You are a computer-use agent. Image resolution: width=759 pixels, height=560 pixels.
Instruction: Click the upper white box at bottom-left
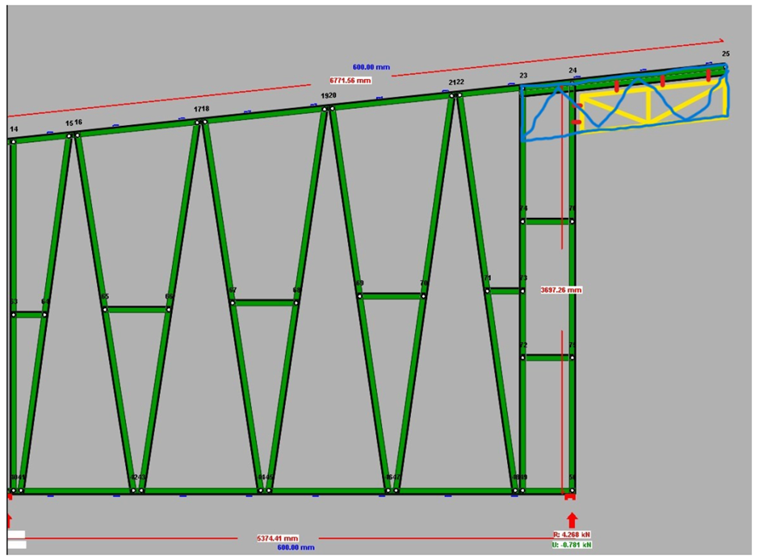(16, 535)
